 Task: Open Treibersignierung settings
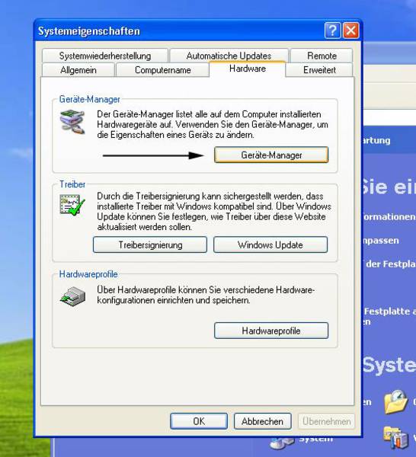point(150,244)
